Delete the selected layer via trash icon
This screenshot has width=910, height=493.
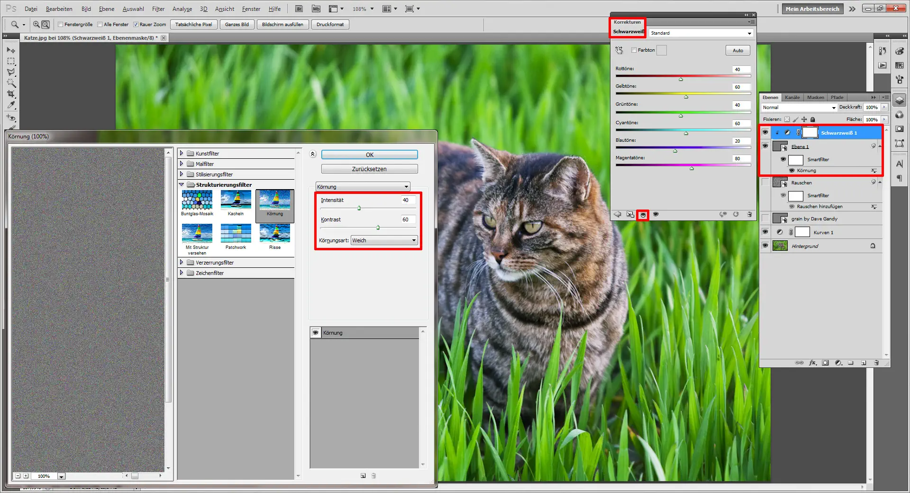tap(876, 363)
